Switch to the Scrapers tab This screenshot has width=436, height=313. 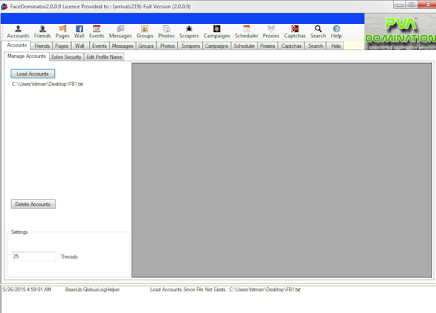pos(191,46)
